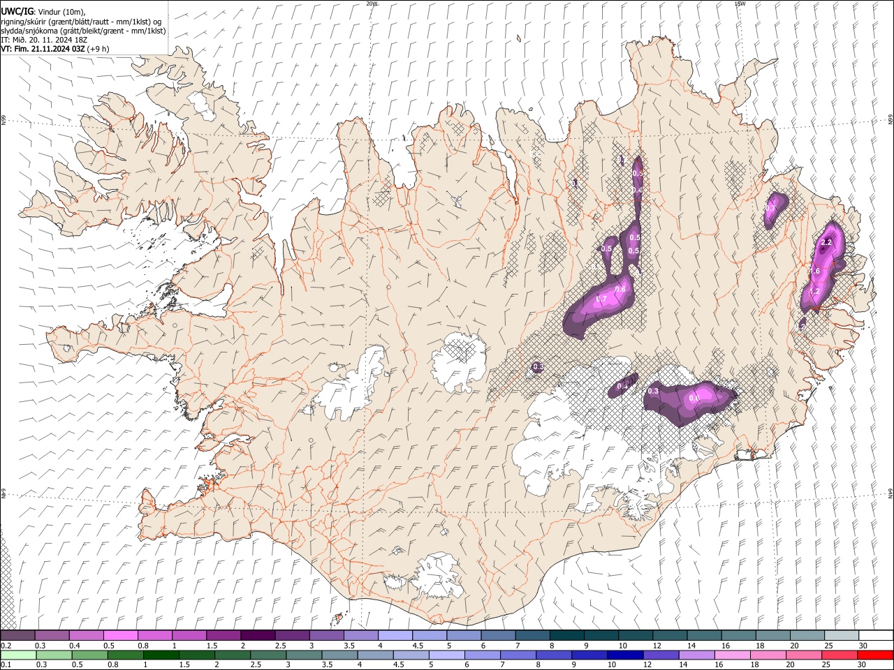The width and height of the screenshot is (894, 670).
Task: Click the top legend swatch between 0.2 and 0.3
Action: (x=18, y=635)
